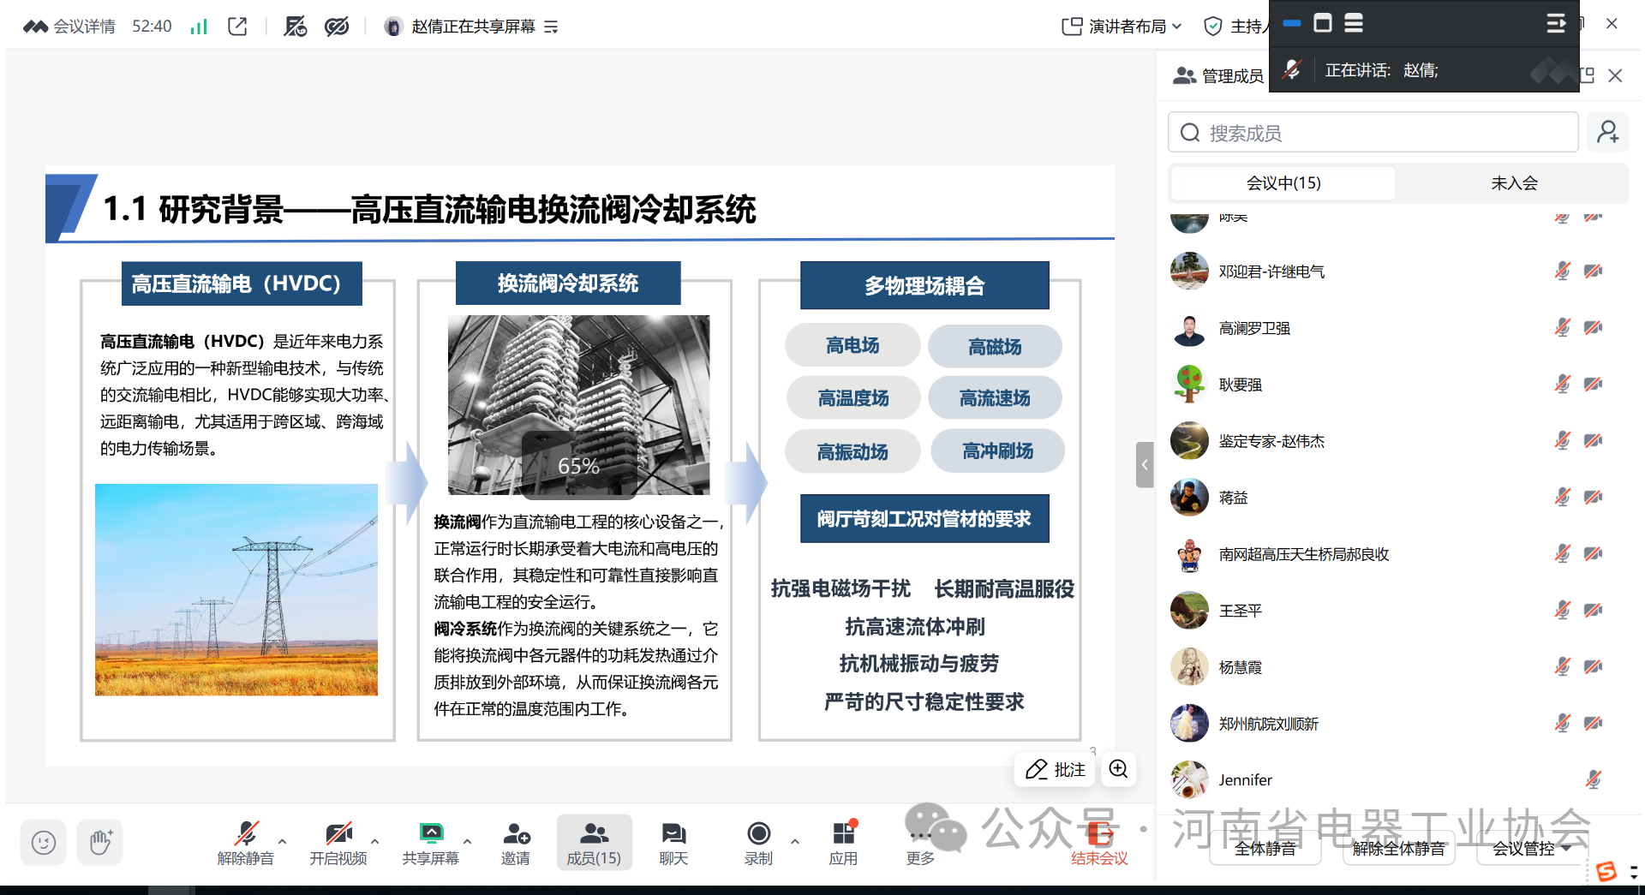Screen dimensions: 1645x895
Task: Expand audio options arrow next to 解除静音
Action: [x=283, y=841]
